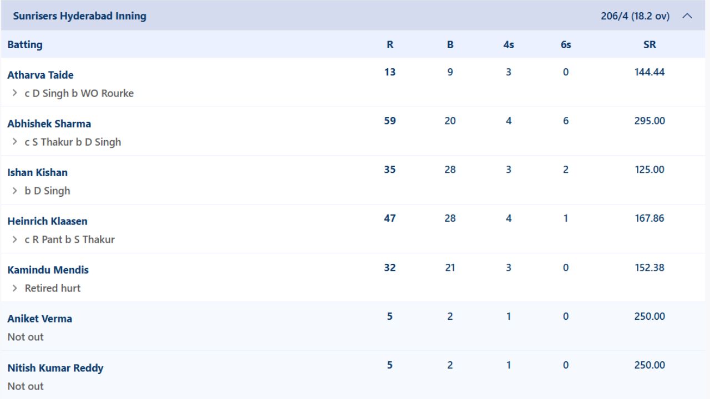Select the Batting column header

(x=25, y=45)
